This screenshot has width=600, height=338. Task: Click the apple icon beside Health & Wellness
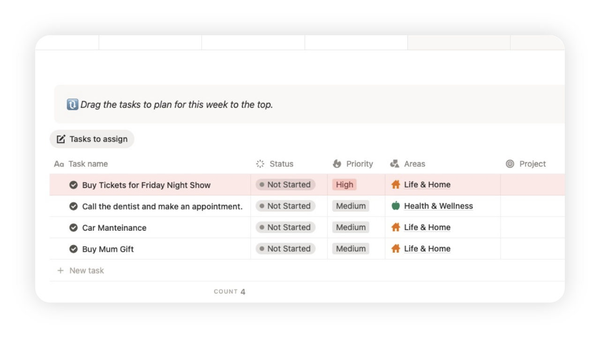click(396, 206)
